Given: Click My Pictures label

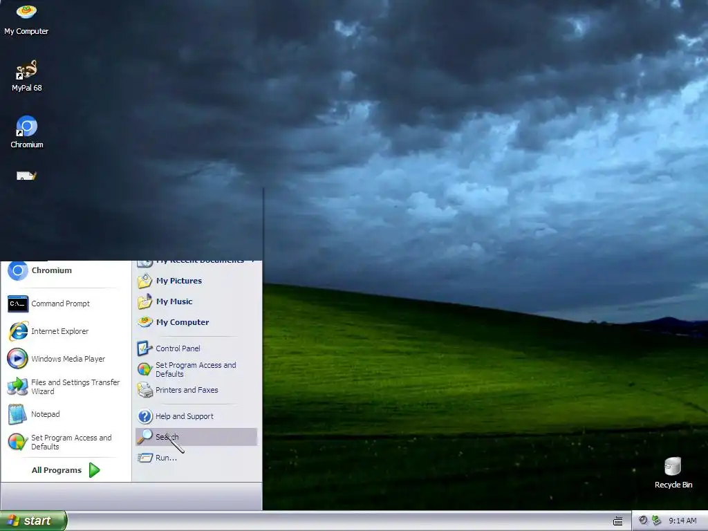Looking at the screenshot, I should click(x=179, y=281).
